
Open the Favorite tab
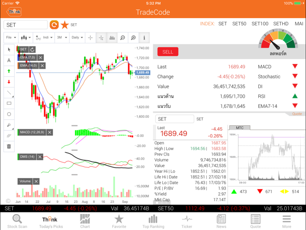tap(119, 221)
